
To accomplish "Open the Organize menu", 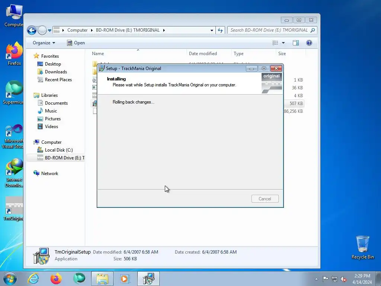I will pyautogui.click(x=44, y=43).
